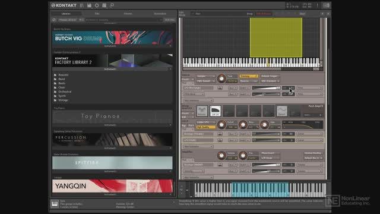Open the Pitch Bend source dropdown
380x214 pixels.
pos(194,94)
